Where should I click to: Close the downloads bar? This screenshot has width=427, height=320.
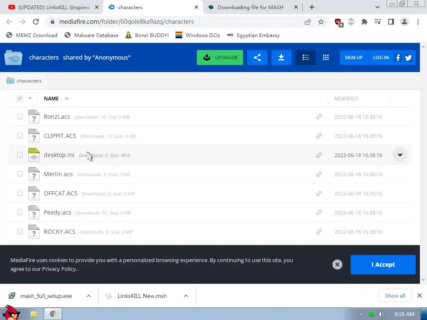(419, 295)
